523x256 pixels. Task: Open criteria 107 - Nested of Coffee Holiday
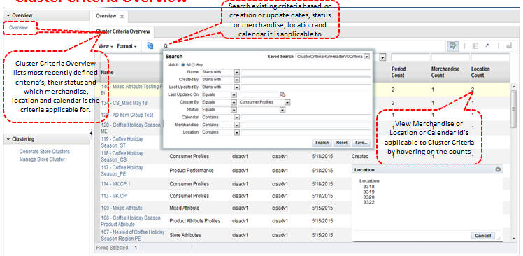point(133,235)
